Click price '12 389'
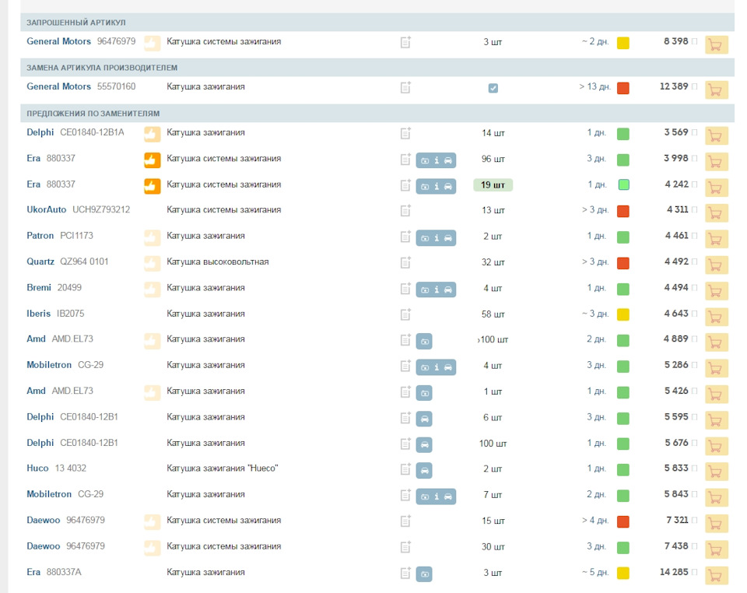747x593 pixels. (x=674, y=86)
